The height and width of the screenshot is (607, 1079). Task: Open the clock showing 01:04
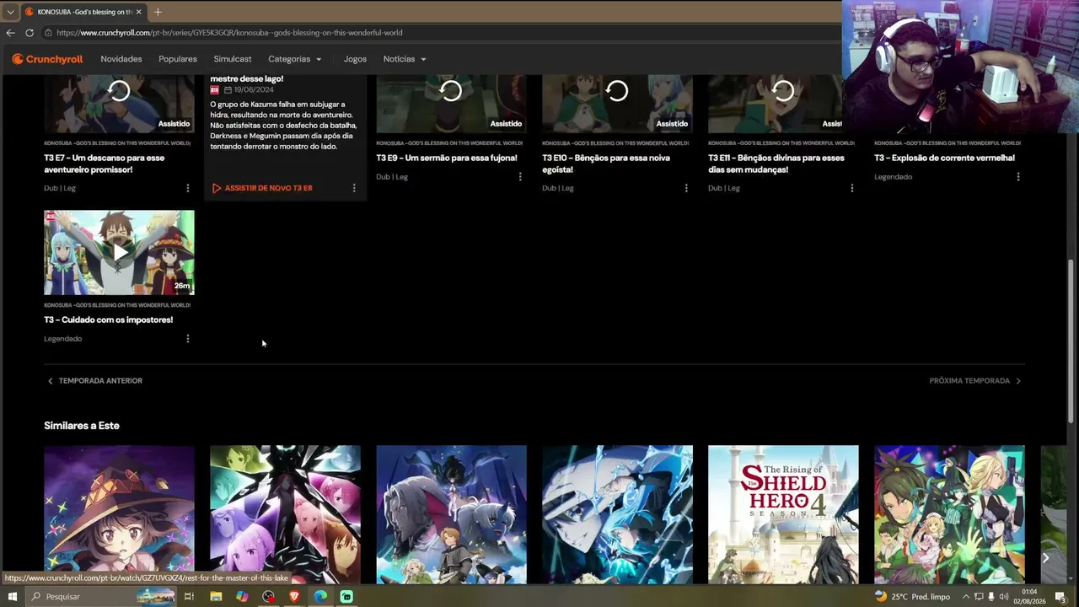(x=1028, y=597)
